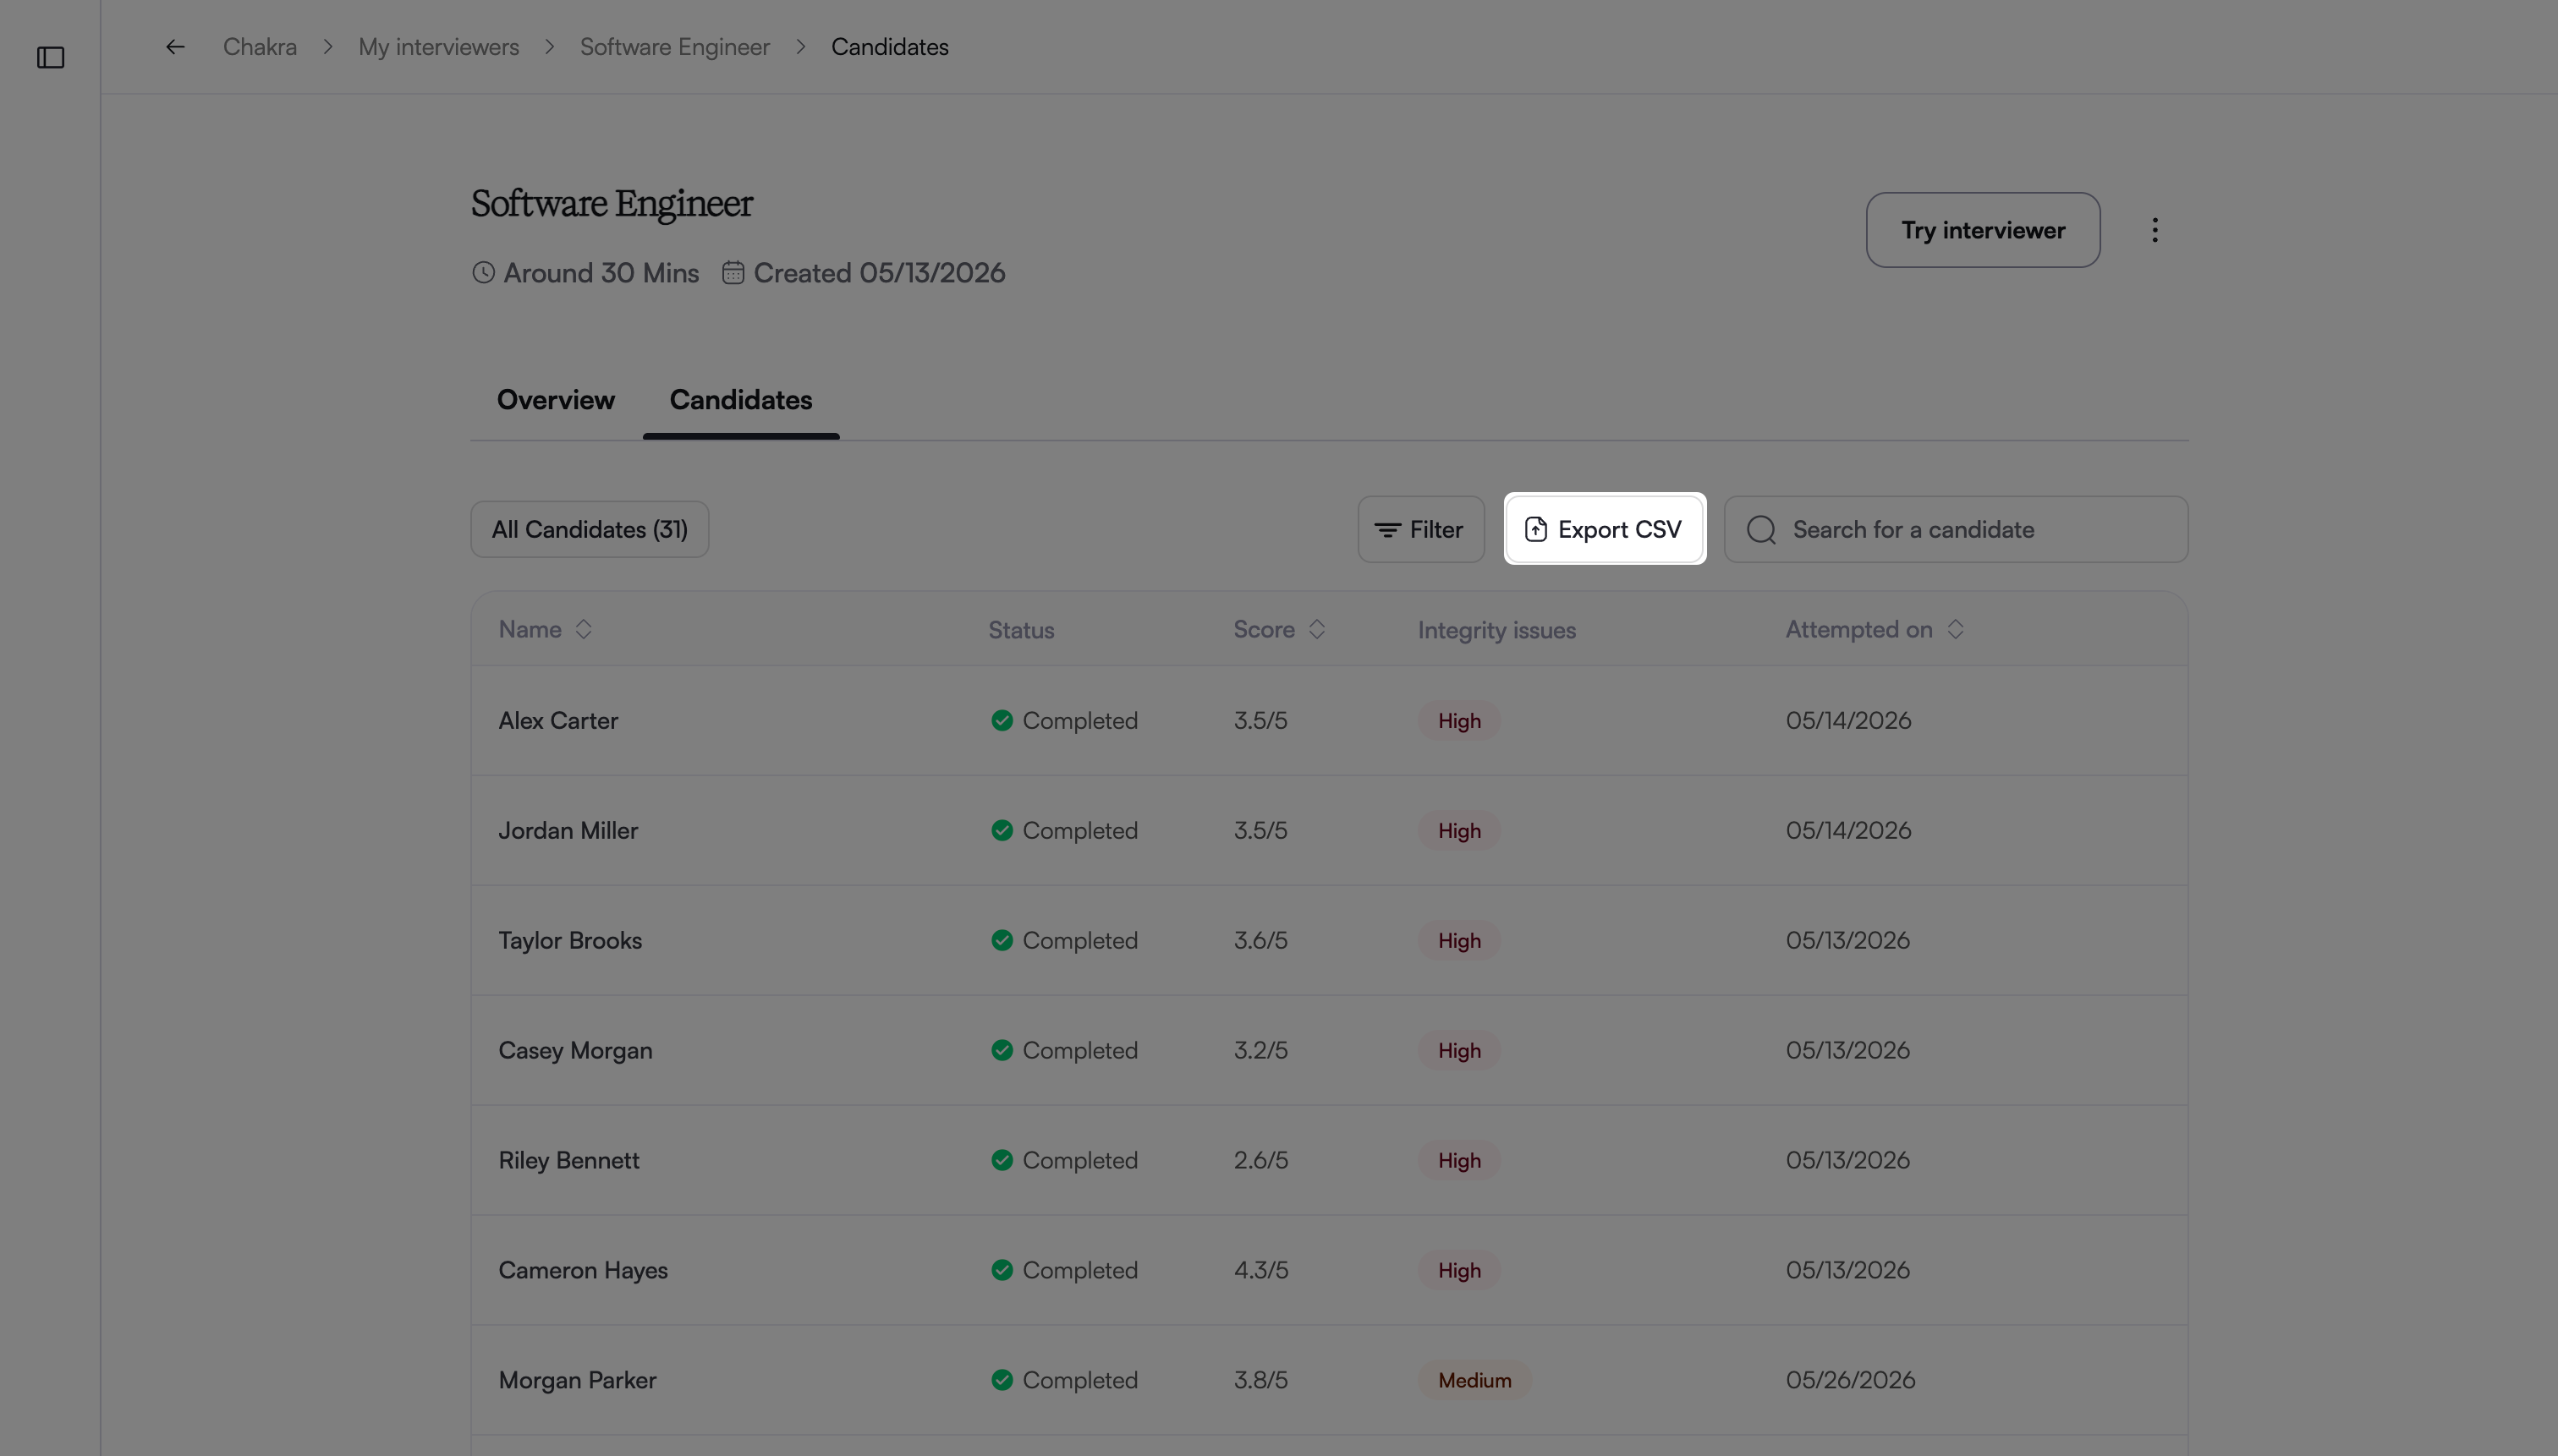Go to Chakra breadcrumb link

coord(259,47)
